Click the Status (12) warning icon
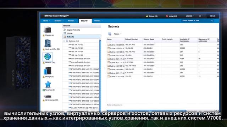This screenshot has width=227, height=127. tap(147, 16)
